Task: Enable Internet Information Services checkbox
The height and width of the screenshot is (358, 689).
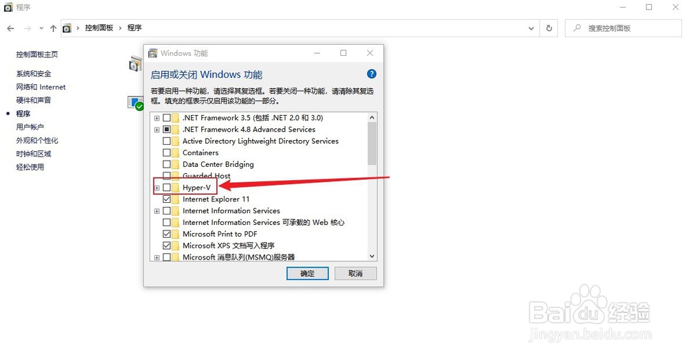Action: point(167,210)
